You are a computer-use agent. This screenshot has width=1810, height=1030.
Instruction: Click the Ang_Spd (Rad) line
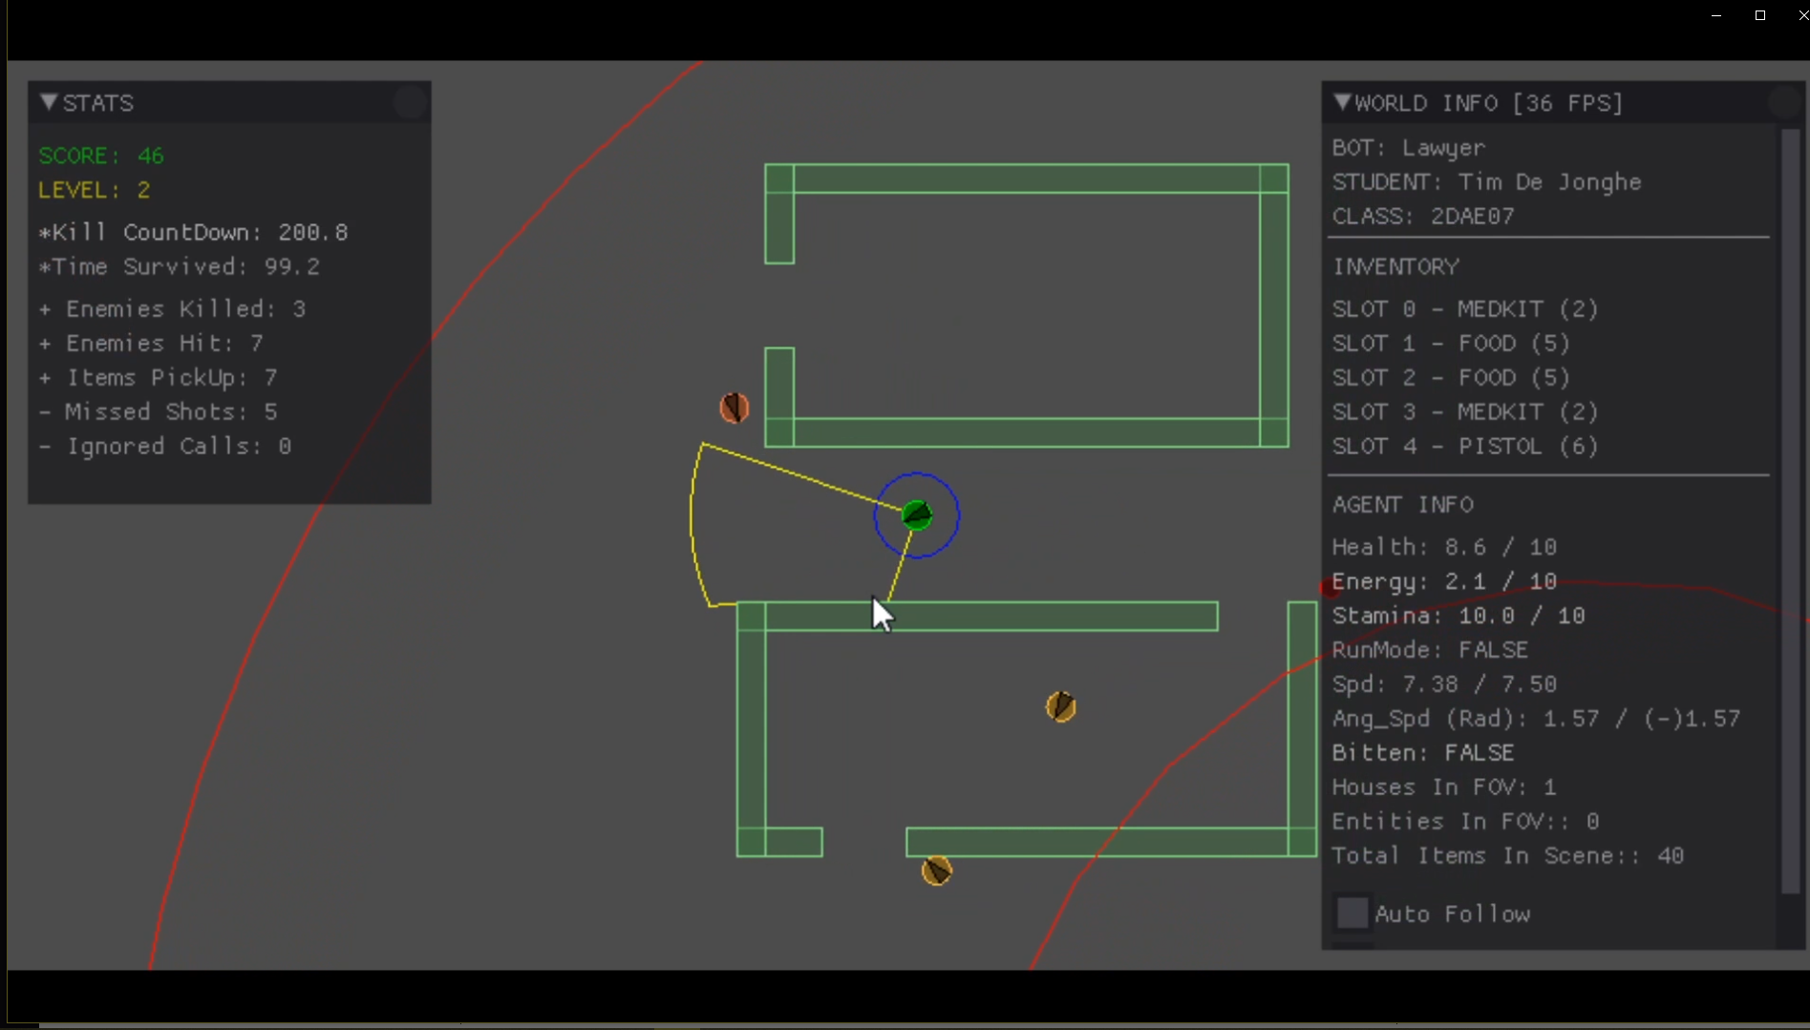1537,719
